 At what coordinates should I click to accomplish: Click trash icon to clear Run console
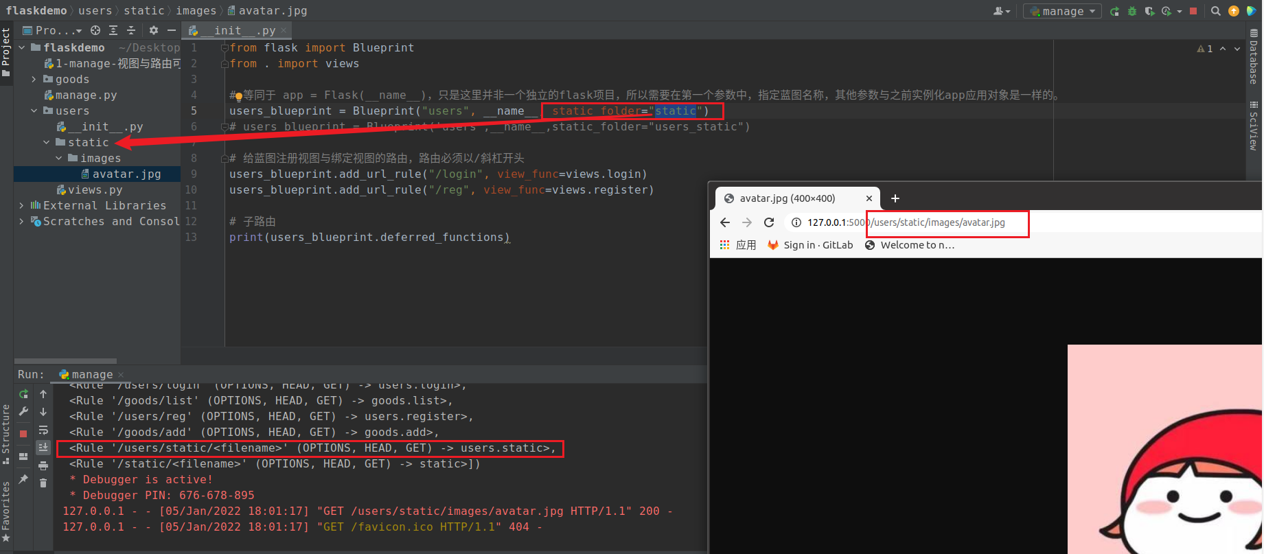[43, 483]
